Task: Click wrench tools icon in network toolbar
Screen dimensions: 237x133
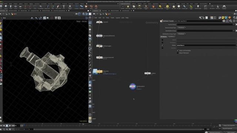Action: click(x=200, y=18)
